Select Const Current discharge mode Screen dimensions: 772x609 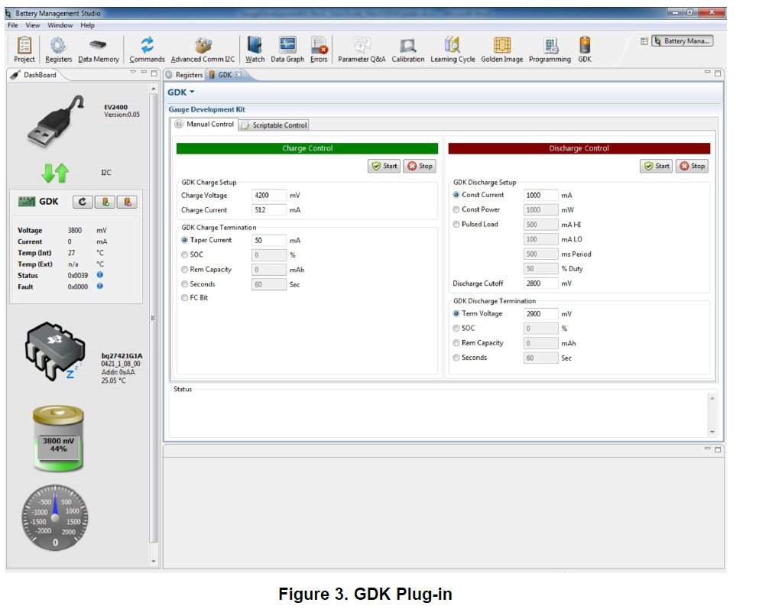tap(456, 195)
